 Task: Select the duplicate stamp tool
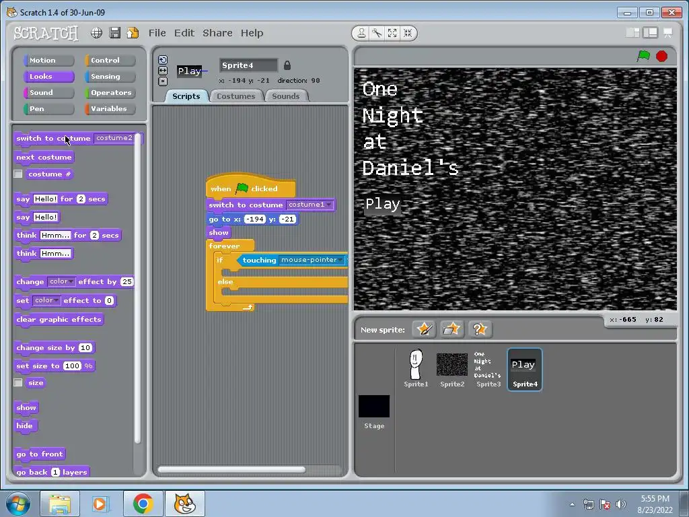(361, 34)
